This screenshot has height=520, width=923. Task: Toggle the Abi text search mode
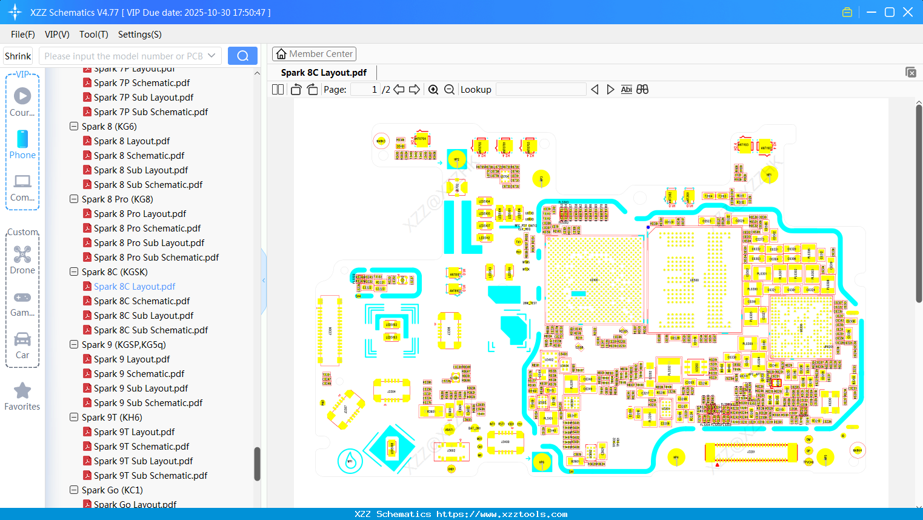626,89
